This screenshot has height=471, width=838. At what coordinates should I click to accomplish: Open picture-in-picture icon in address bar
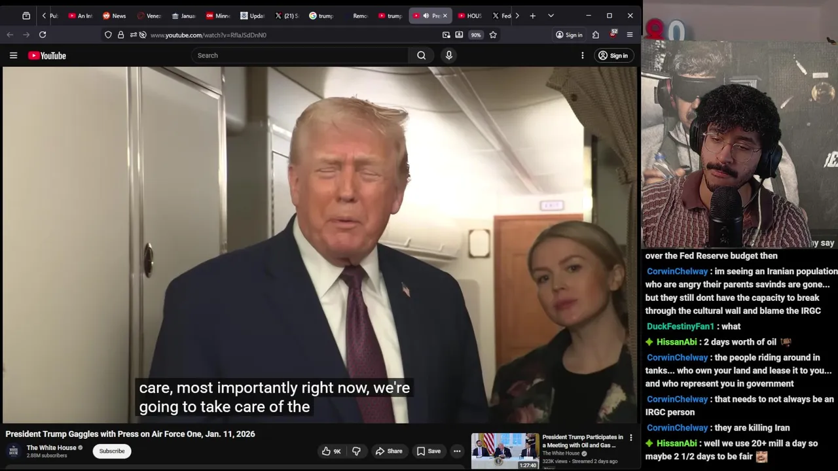coord(446,35)
